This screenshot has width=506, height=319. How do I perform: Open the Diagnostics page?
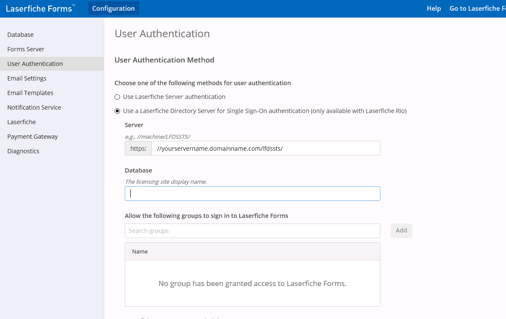click(x=23, y=151)
